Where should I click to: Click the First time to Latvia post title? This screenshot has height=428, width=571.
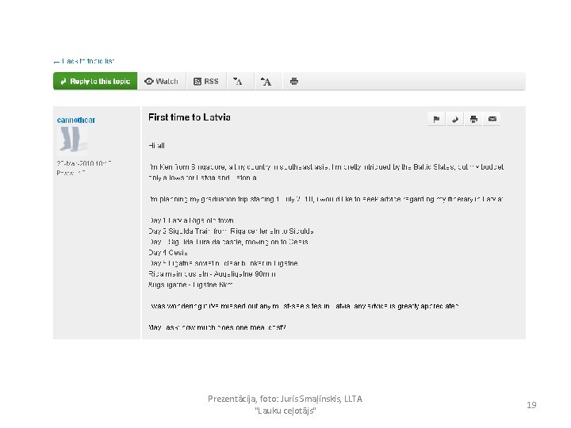[190, 117]
